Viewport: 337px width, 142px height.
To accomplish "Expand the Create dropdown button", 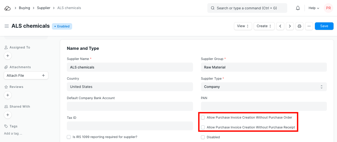I will coord(264,26).
